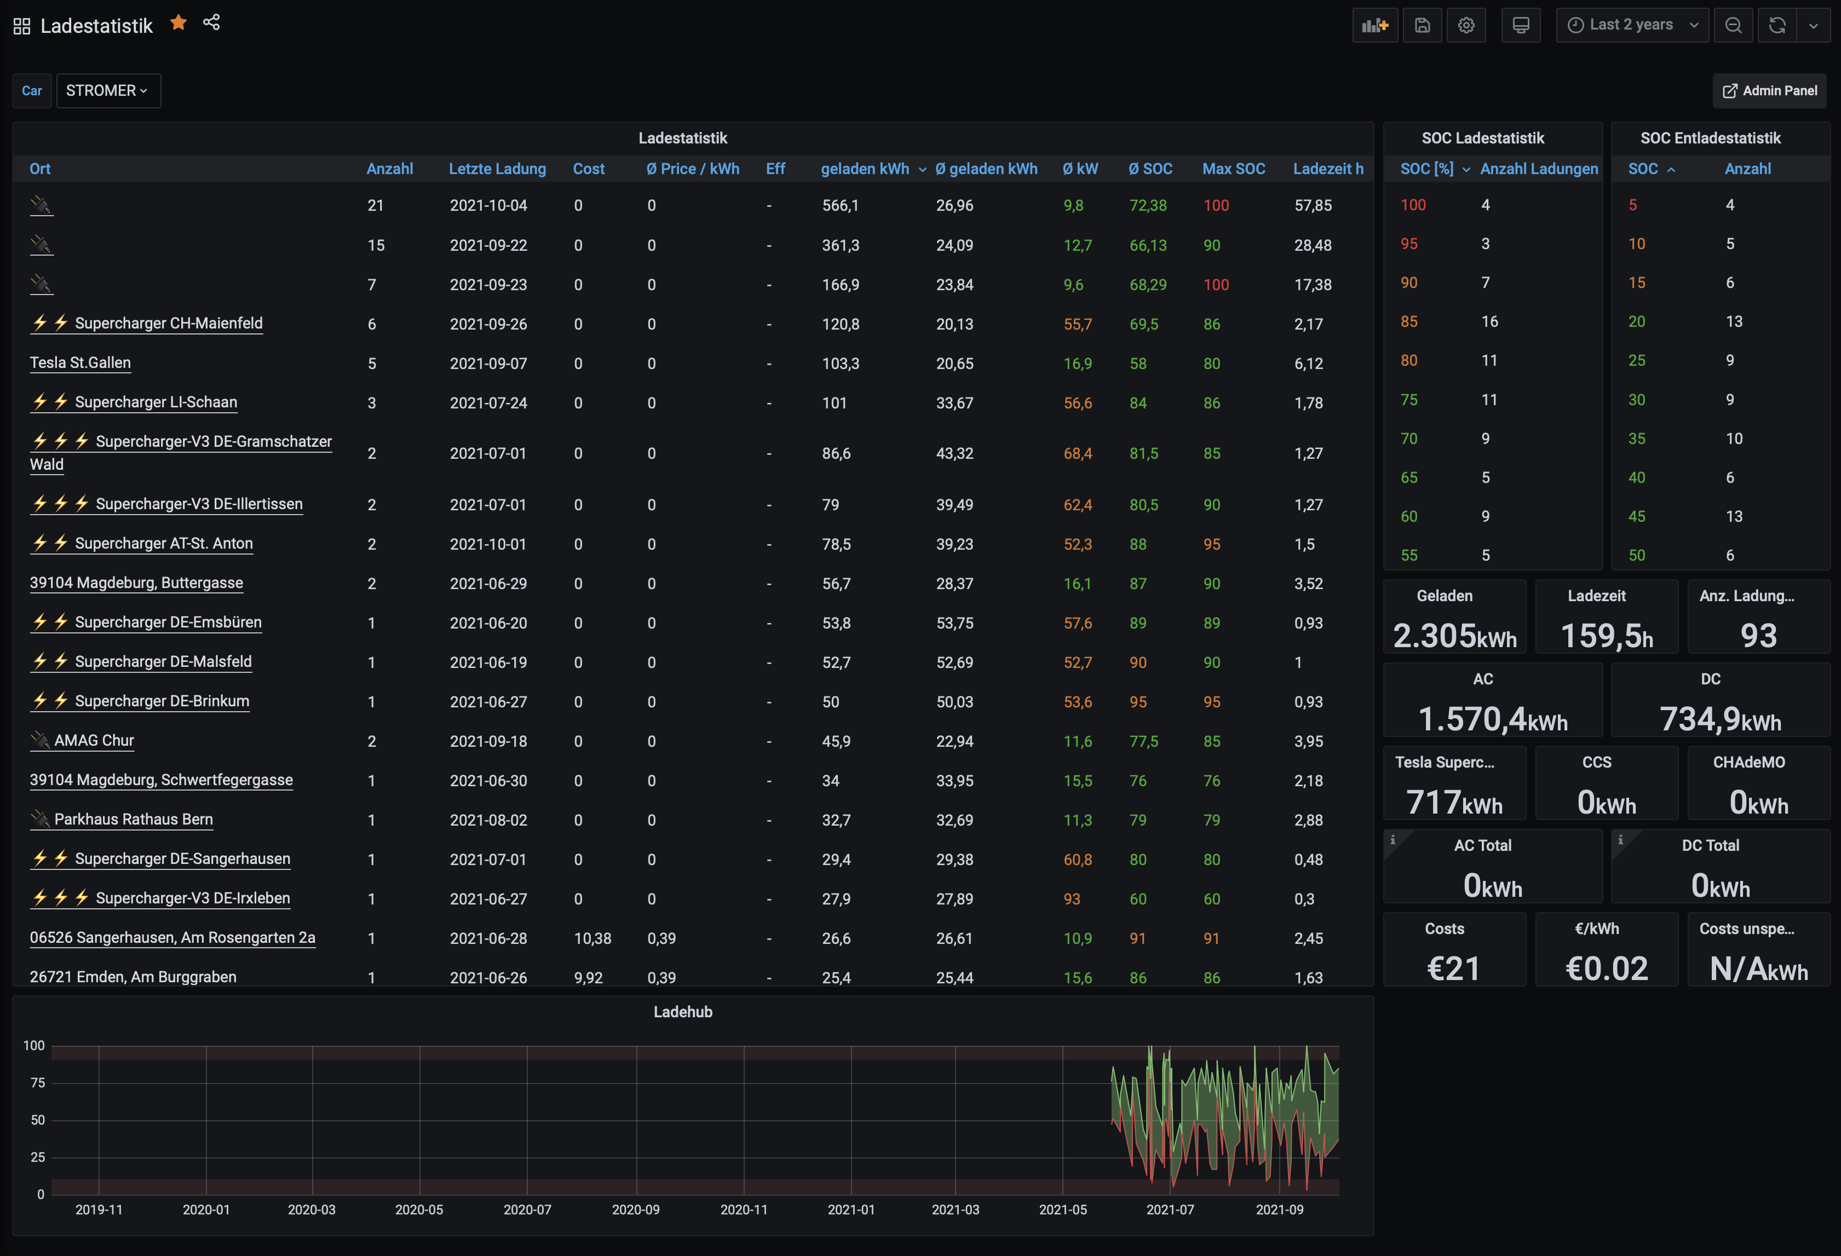Click the AC Total info icon
The width and height of the screenshot is (1841, 1256).
tap(1393, 839)
